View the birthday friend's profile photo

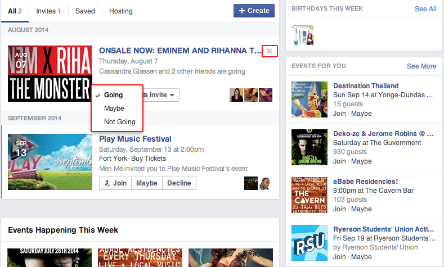coord(302,35)
